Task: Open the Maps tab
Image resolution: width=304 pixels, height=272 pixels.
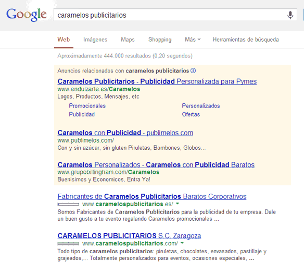Action: (x=128, y=40)
